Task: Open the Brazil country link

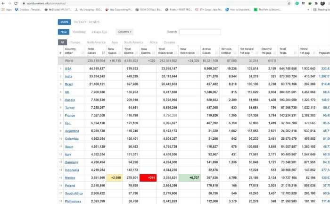Action: [x=69, y=85]
